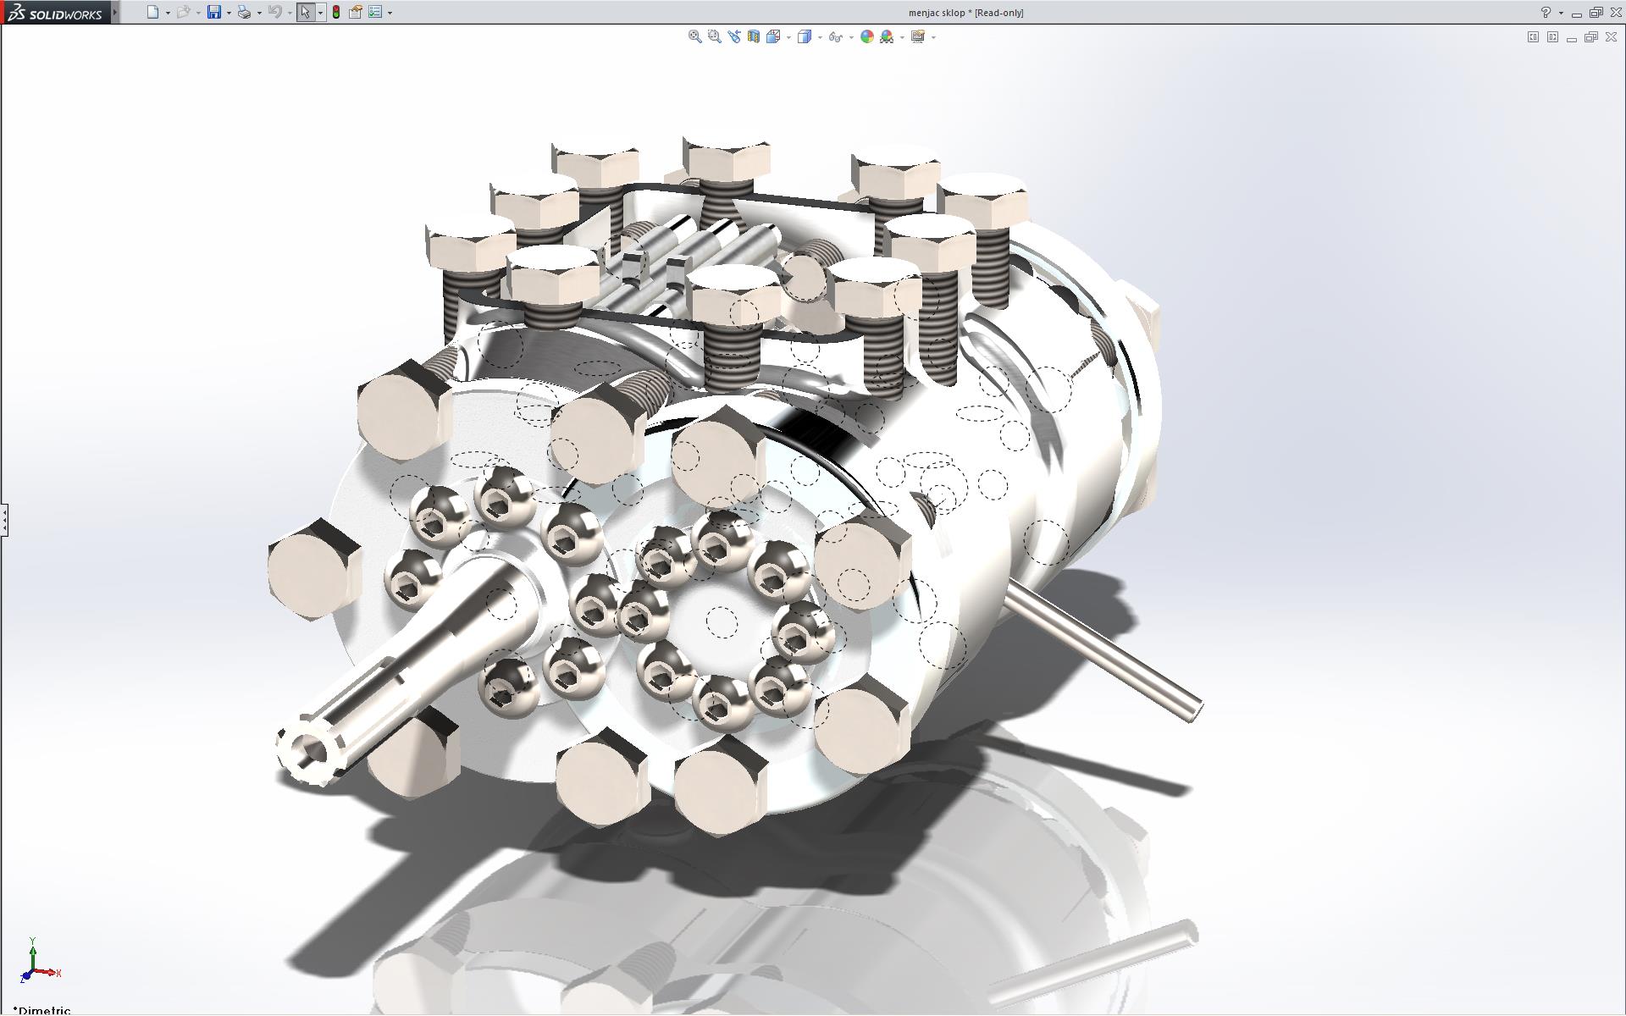Click the Print icon
The width and height of the screenshot is (1626, 1016).
[x=244, y=12]
